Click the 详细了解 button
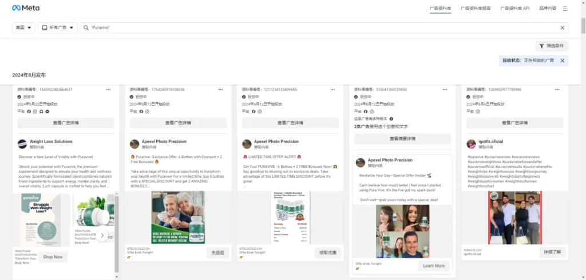586x280 pixels. (552, 252)
